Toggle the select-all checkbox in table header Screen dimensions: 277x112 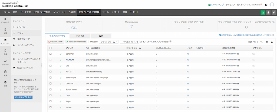coord(51,48)
